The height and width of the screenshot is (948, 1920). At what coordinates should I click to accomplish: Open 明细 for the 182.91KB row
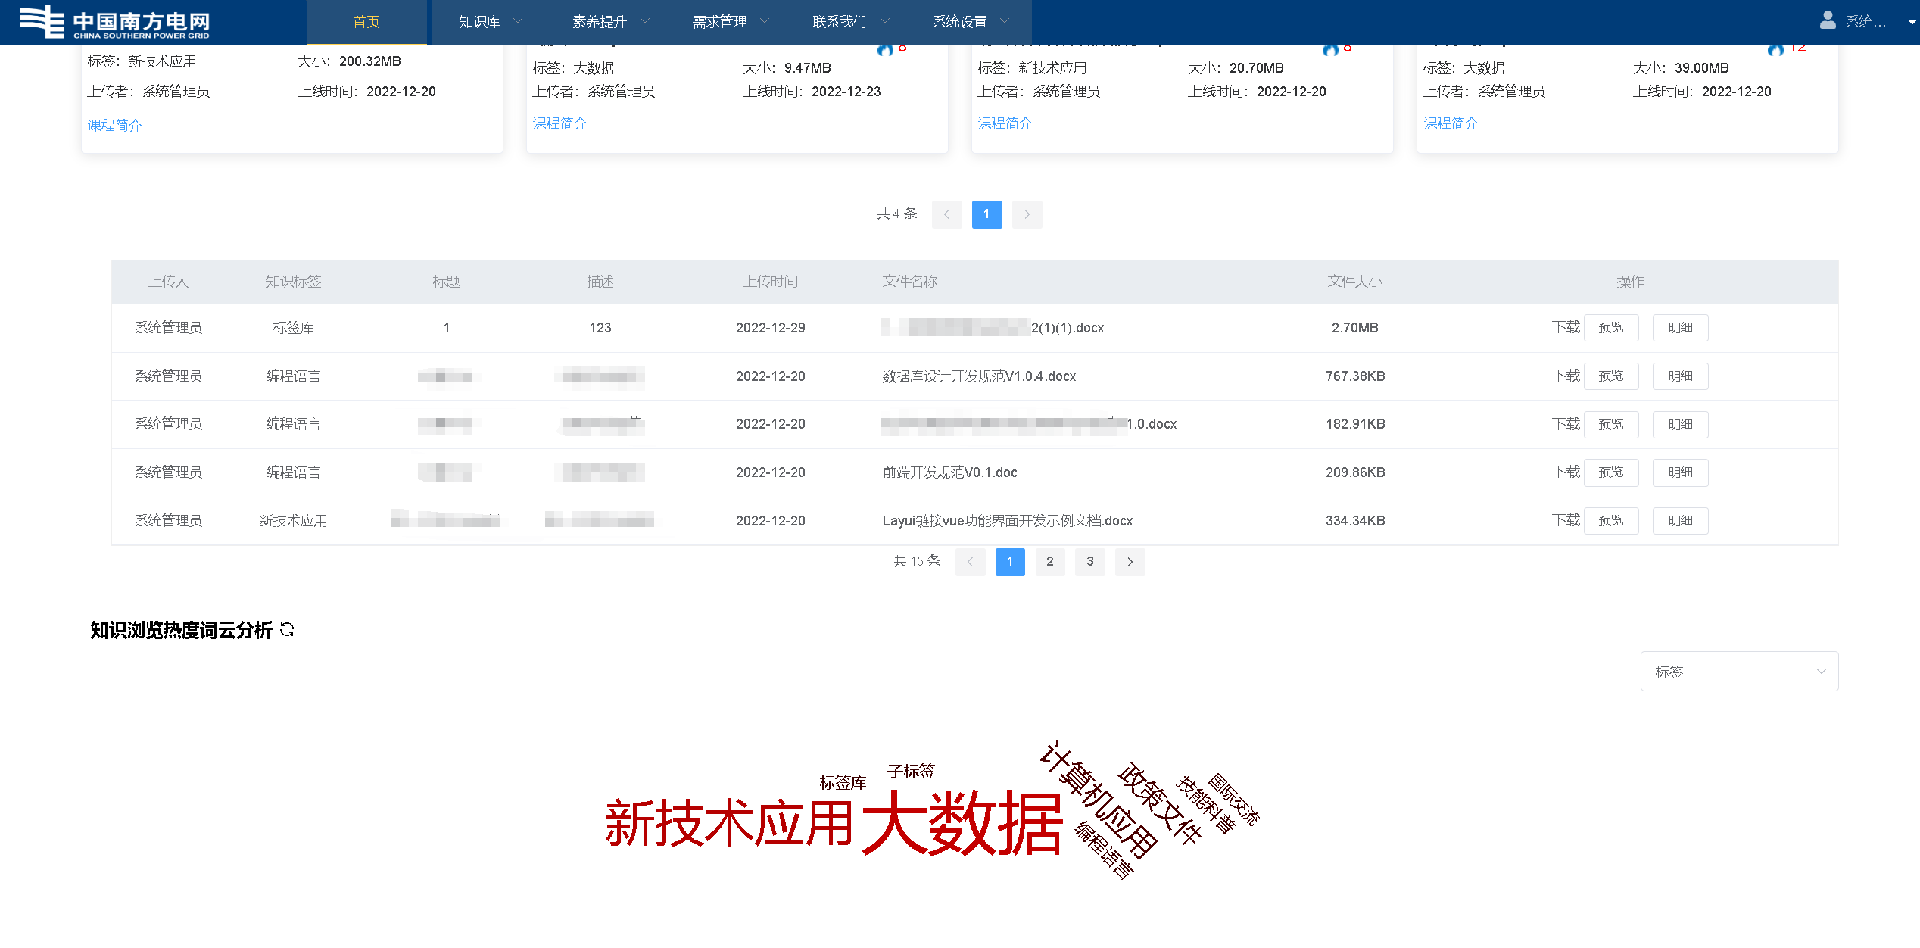pyautogui.click(x=1680, y=425)
